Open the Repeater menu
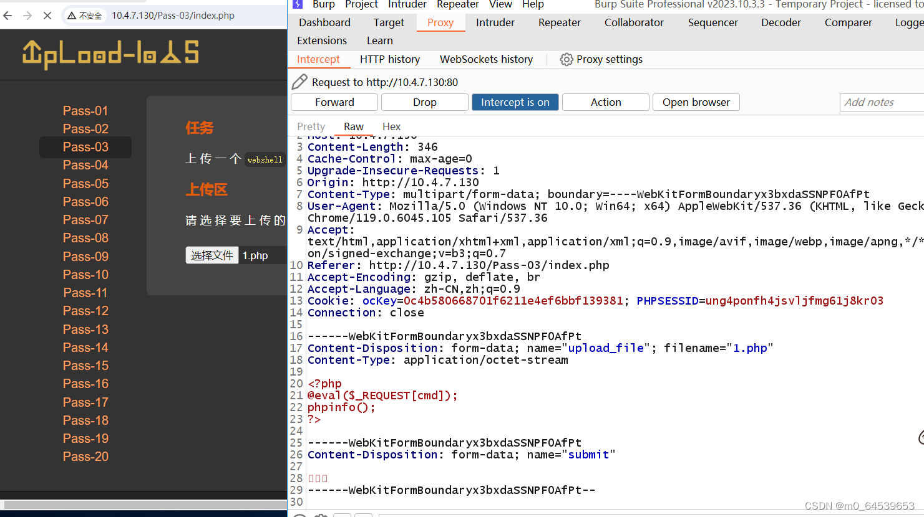 click(458, 4)
